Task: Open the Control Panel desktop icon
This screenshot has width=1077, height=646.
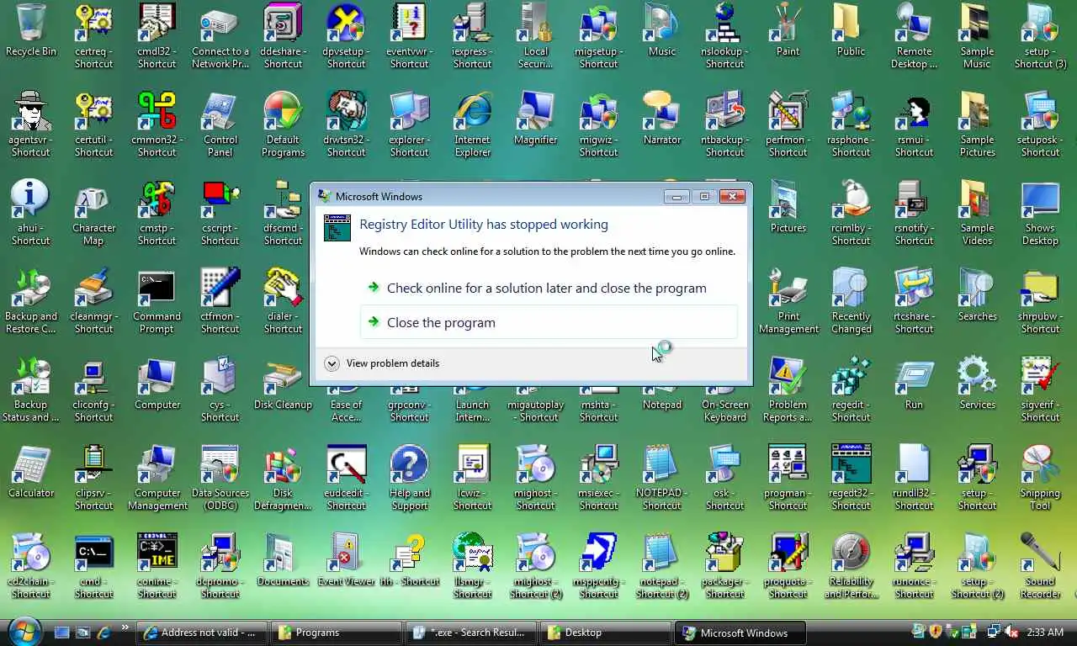Action: click(220, 124)
